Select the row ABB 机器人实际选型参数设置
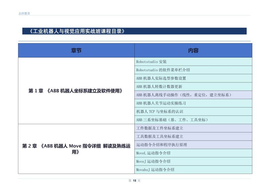Screen dimensions: 274x194 pyautogui.click(x=193, y=78)
